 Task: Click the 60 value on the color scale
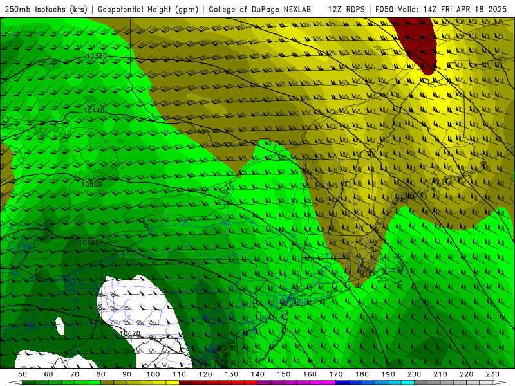pyautogui.click(x=49, y=374)
